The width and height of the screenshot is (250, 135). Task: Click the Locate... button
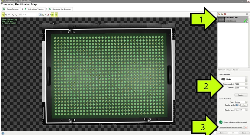pos(241,95)
